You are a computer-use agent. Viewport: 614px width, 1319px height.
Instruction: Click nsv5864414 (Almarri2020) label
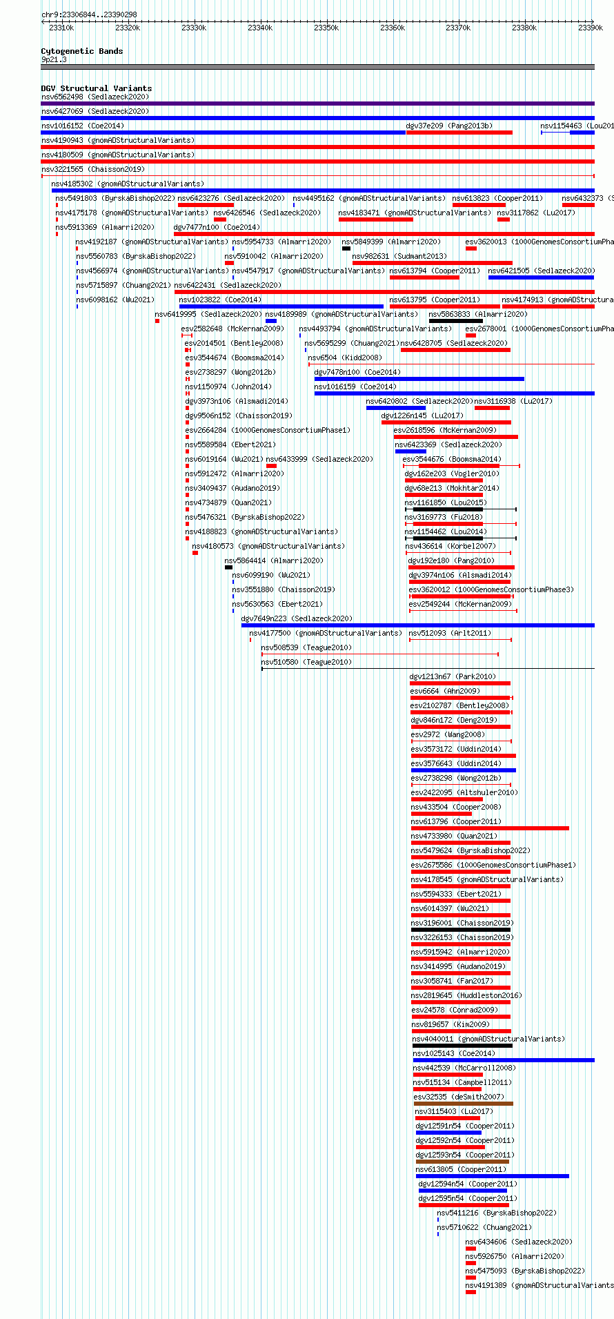click(x=274, y=560)
